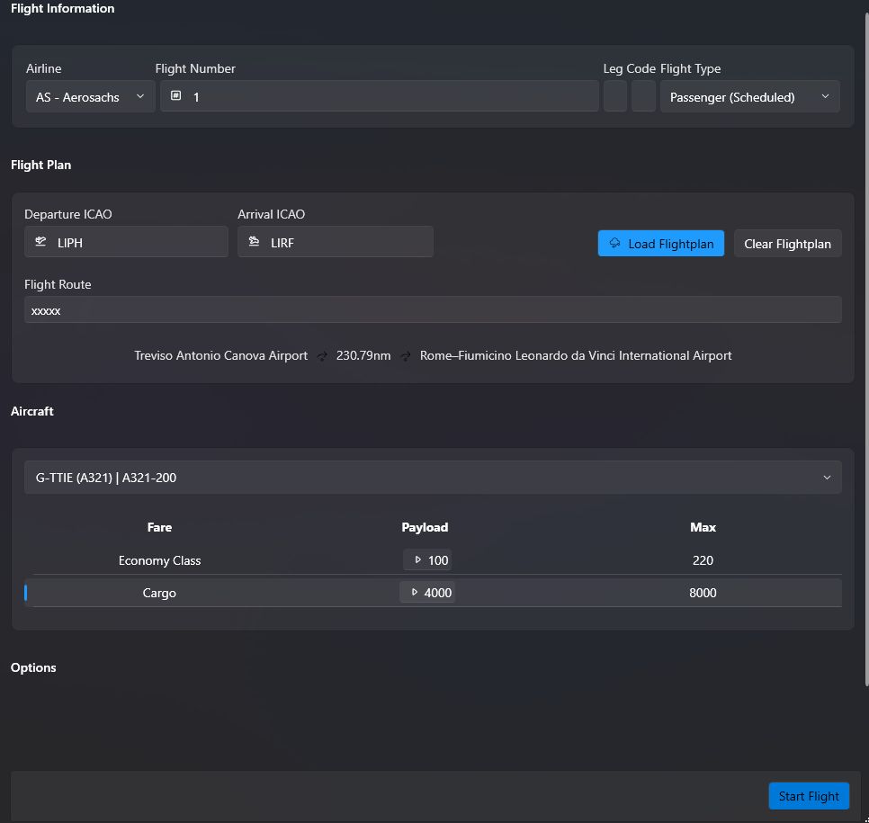Click the second Leg Code box
Image resolution: width=869 pixels, height=823 pixels.
click(x=643, y=97)
